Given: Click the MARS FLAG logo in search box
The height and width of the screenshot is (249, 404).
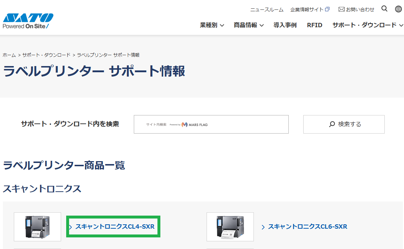Looking at the screenshot, I should 195,124.
